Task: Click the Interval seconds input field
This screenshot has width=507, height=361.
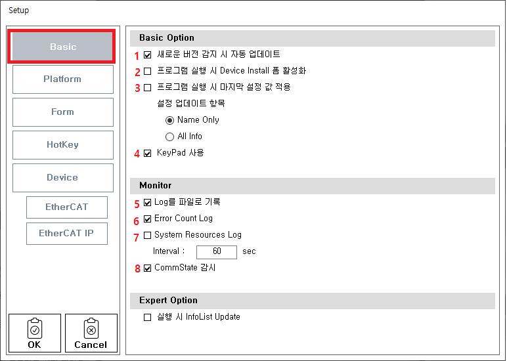Action: [x=216, y=251]
